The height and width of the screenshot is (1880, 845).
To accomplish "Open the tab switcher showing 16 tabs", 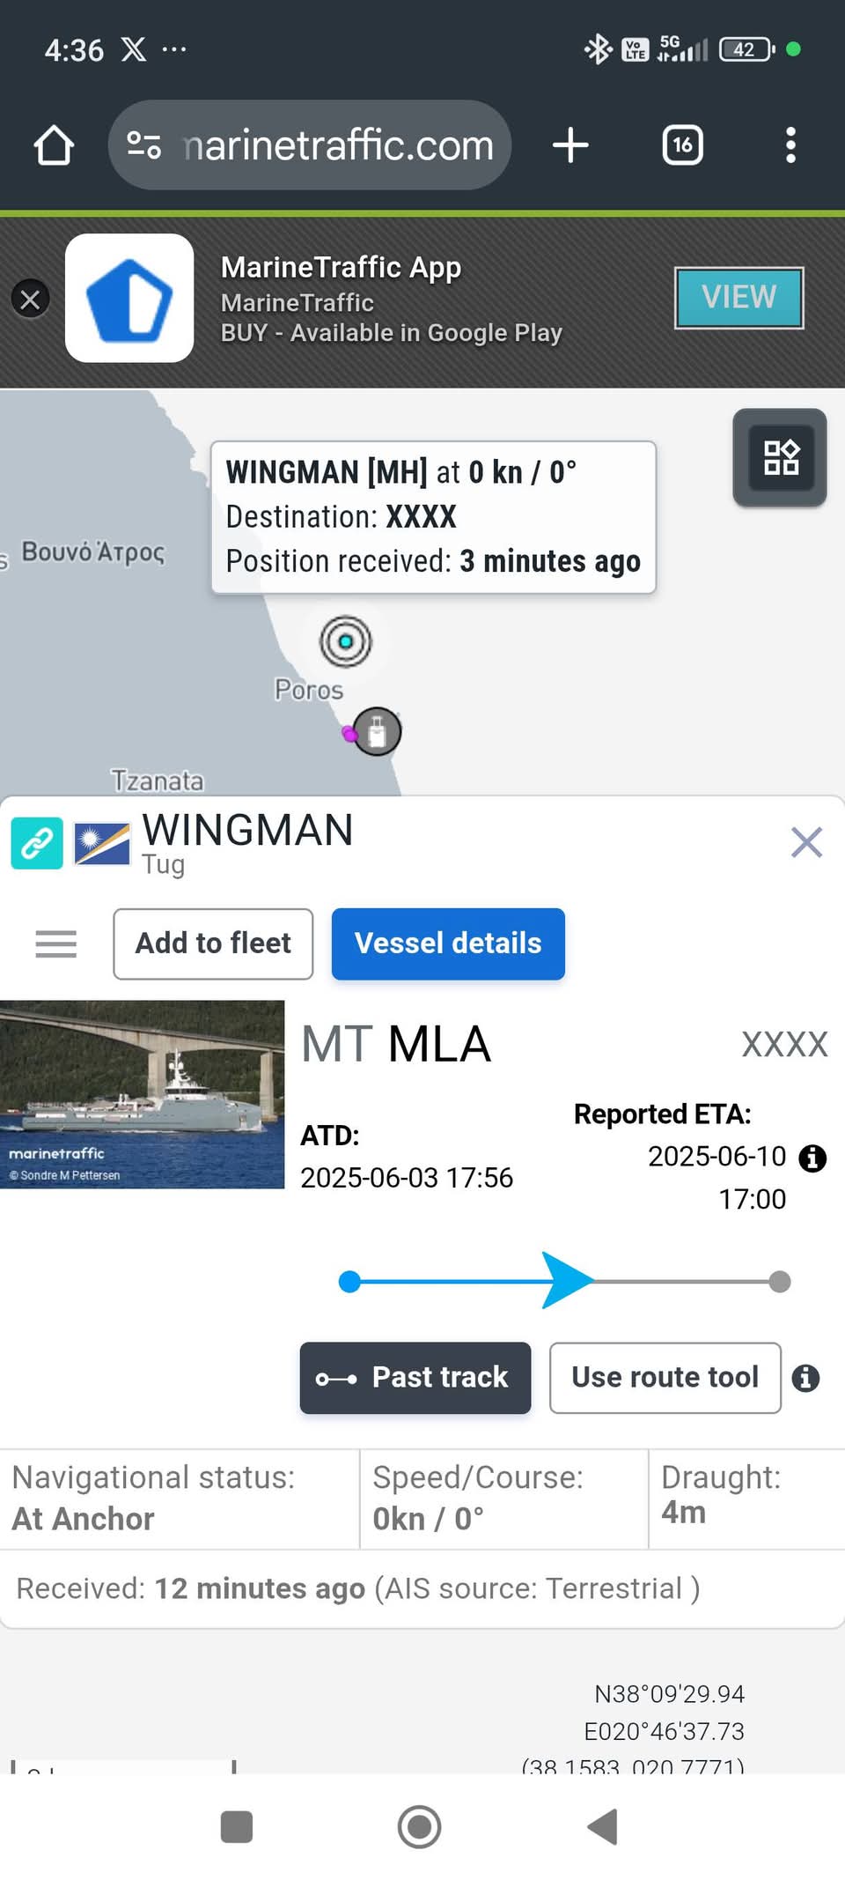I will 682,145.
